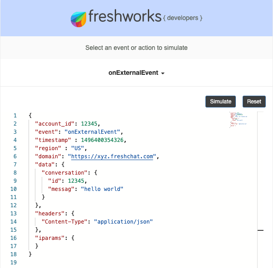This screenshot has width=273, height=268.
Task: Click the Reset button
Action: (x=254, y=102)
